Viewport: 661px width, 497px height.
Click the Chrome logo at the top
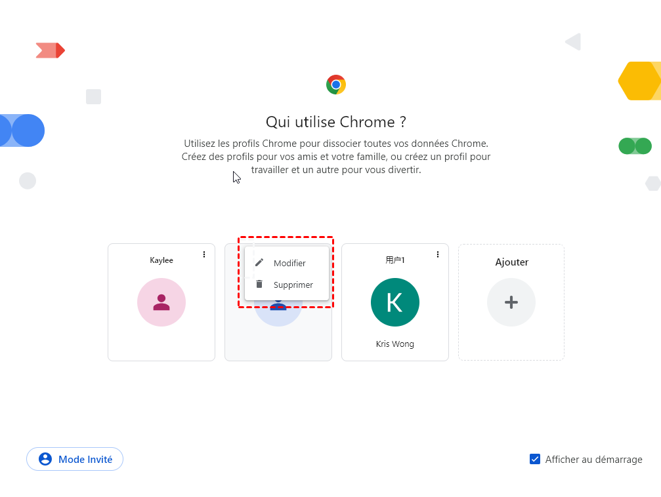[x=336, y=85]
